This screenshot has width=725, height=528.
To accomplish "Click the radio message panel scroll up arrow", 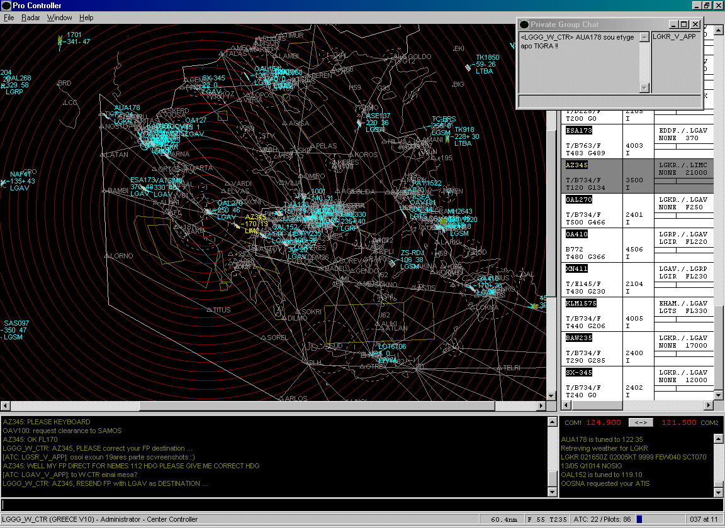I will 552,421.
